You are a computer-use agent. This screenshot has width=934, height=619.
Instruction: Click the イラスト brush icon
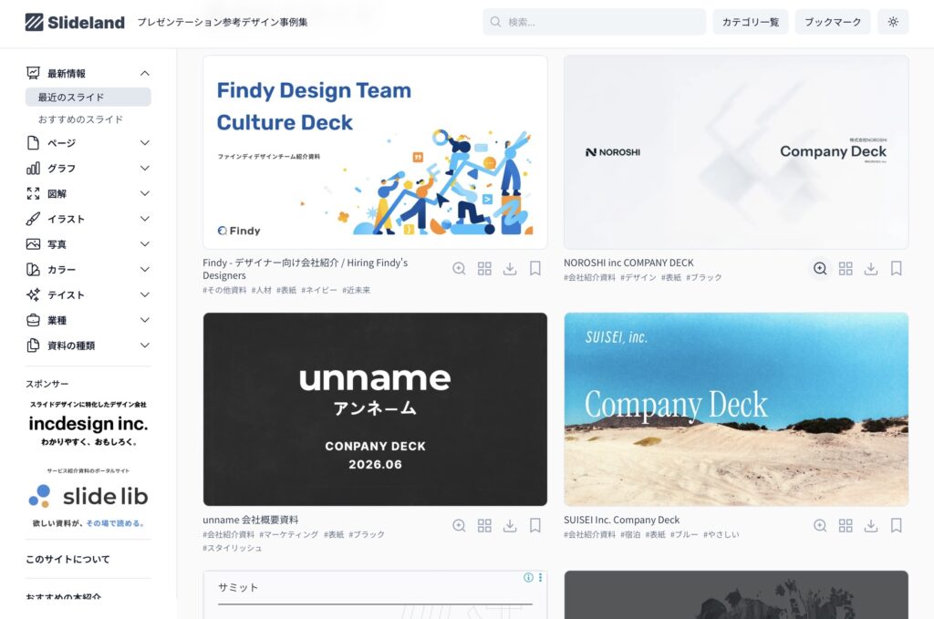(34, 219)
